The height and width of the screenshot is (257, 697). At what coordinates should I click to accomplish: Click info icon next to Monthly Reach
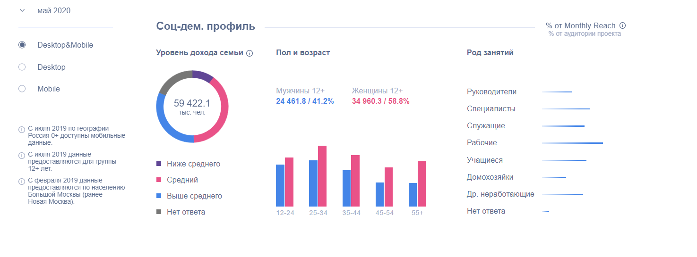coord(623,26)
